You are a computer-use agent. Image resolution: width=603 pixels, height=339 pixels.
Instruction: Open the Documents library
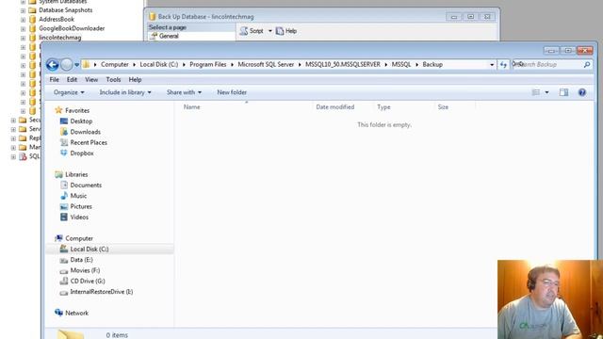click(86, 186)
